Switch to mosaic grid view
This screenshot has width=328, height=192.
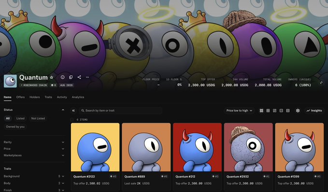(275, 111)
